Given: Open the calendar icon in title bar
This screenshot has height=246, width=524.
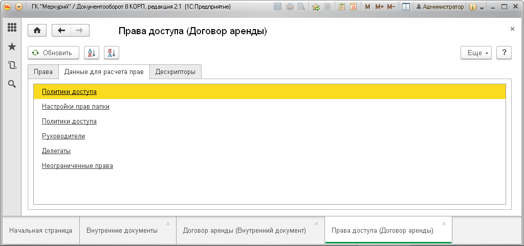Looking at the screenshot, I should 354,6.
